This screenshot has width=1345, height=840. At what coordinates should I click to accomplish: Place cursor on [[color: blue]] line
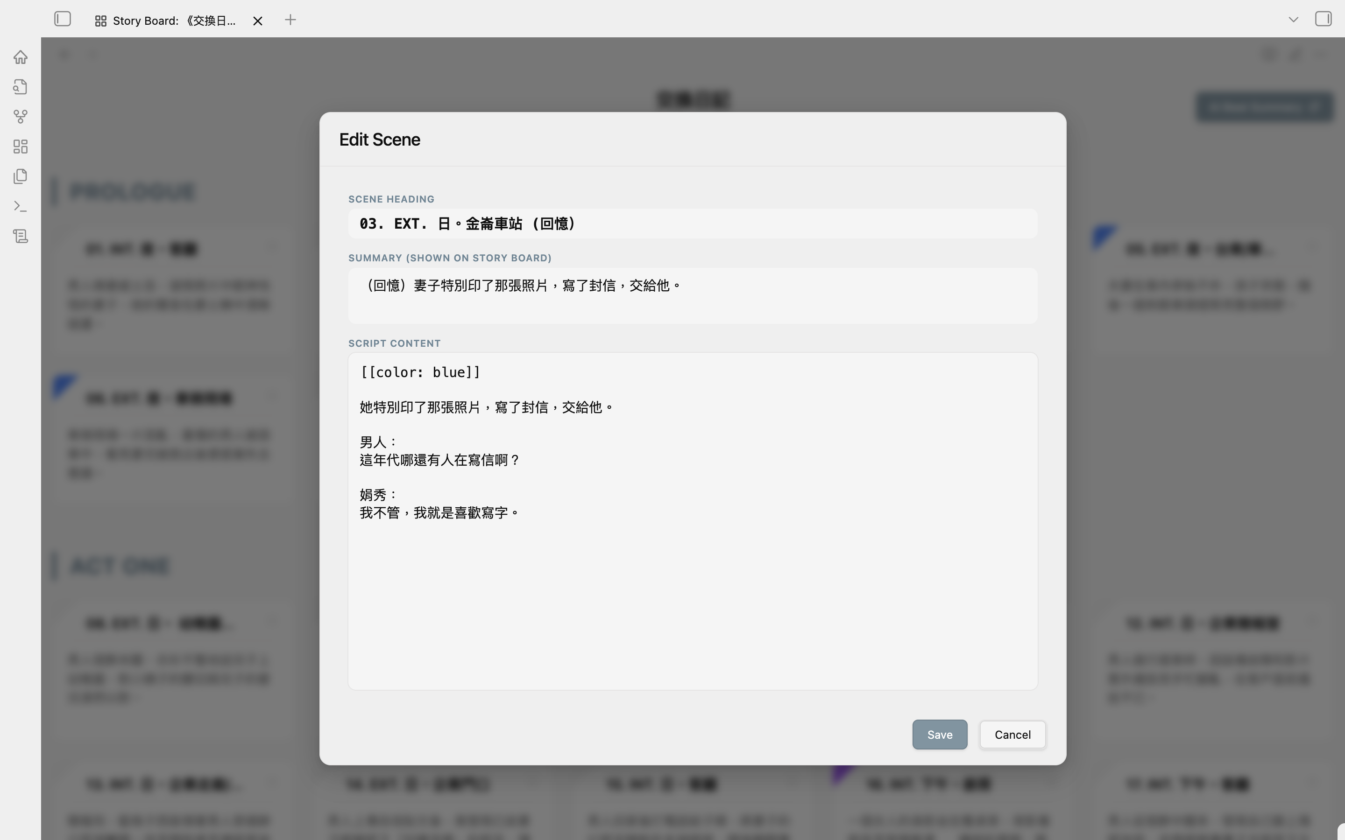point(420,372)
